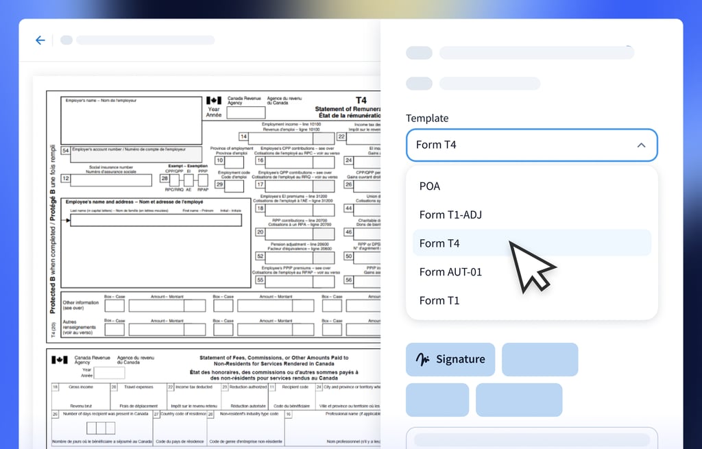The width and height of the screenshot is (702, 449).
Task: Click the pen icon on the Signature button
Action: tap(422, 359)
